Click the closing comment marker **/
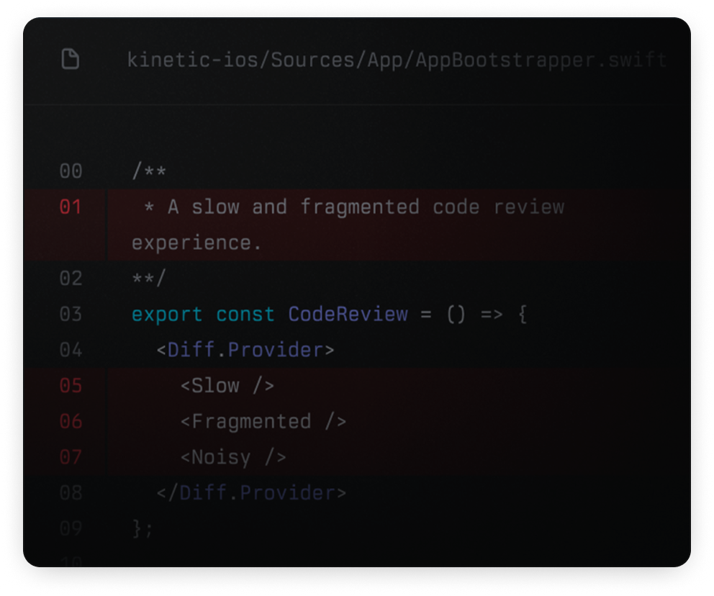Screen dimensions: 714x596 point(149,278)
